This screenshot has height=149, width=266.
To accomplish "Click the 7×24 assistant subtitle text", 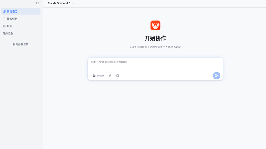I will [155, 47].
